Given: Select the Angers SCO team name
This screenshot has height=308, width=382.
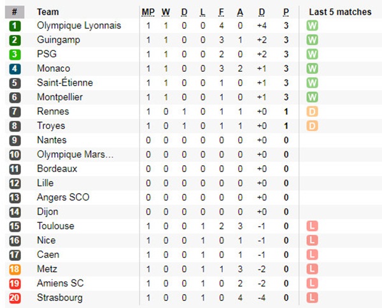Looking at the screenshot, I should pos(63,198).
